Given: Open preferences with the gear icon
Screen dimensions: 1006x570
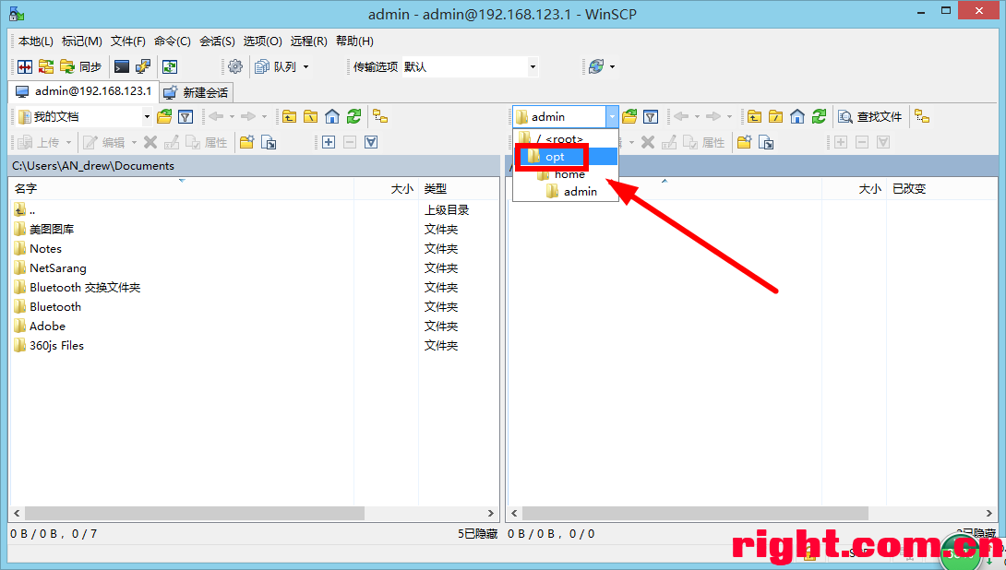Looking at the screenshot, I should coord(235,66).
